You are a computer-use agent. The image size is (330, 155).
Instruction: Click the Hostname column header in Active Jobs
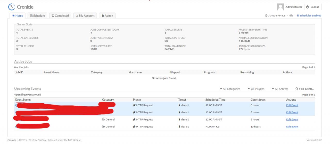135,72
